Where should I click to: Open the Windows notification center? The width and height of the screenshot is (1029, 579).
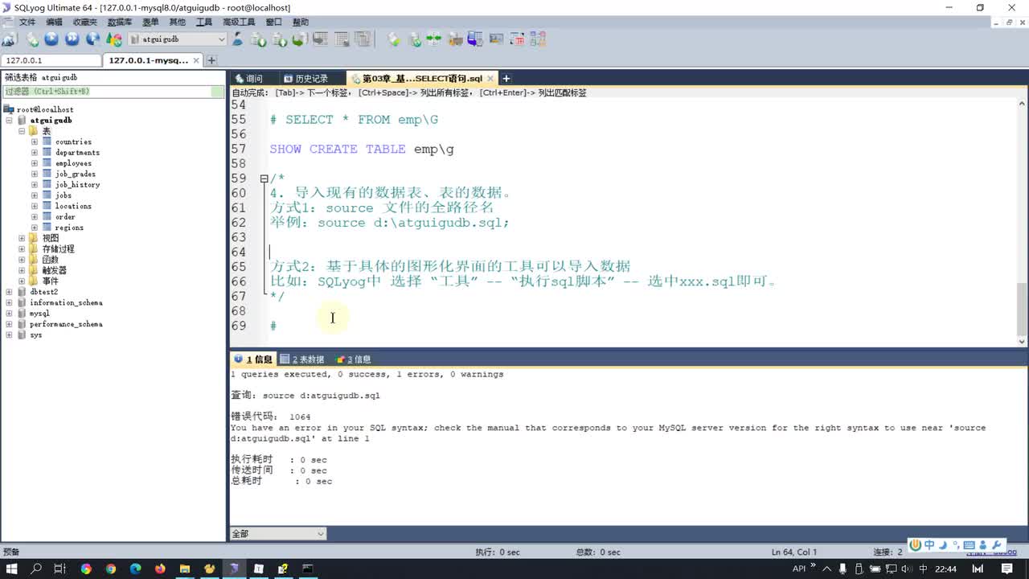coord(1007,569)
